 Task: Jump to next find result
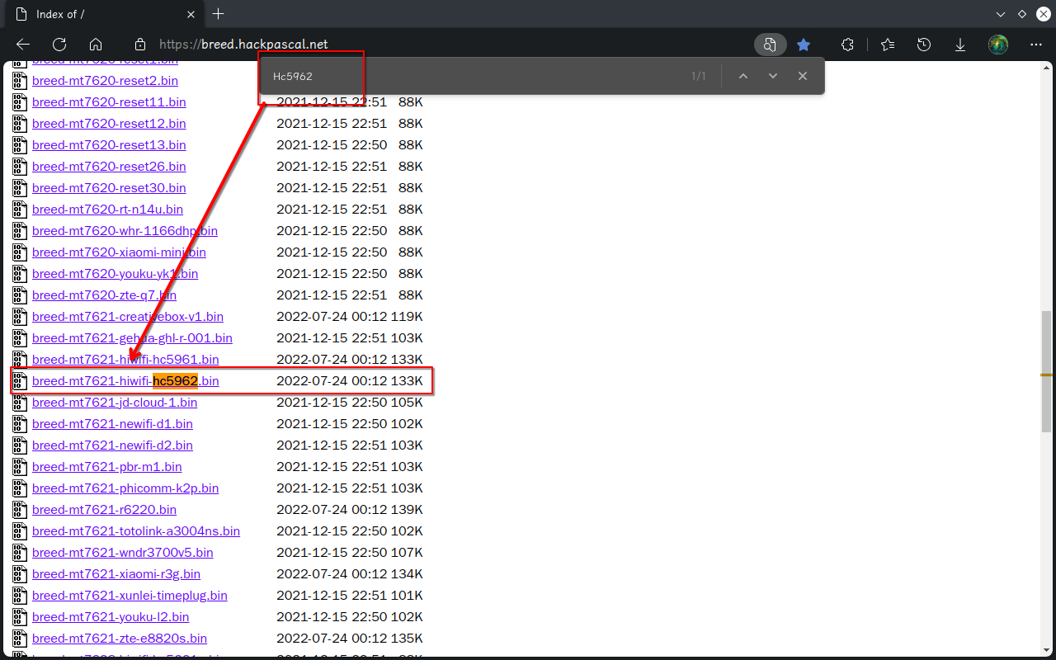point(773,76)
